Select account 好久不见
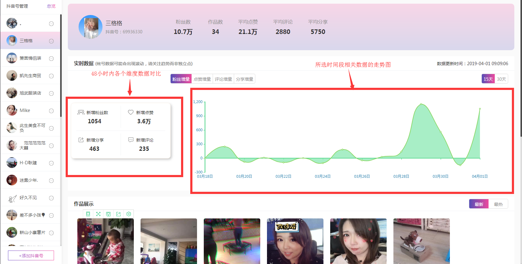522x264 pixels. (30, 197)
